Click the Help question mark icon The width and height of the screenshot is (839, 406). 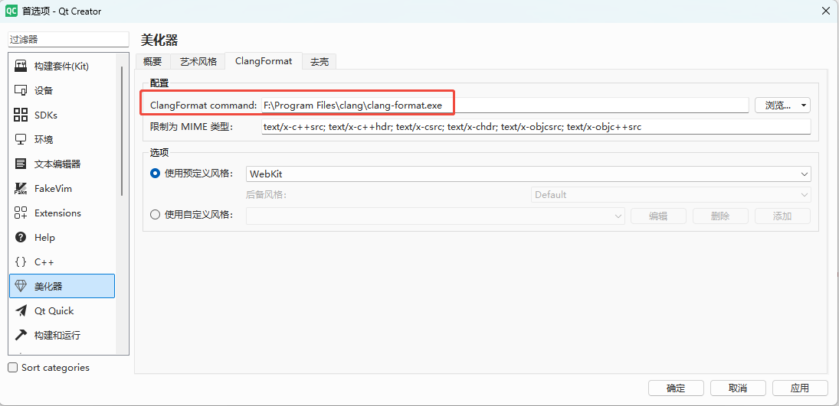(x=21, y=237)
